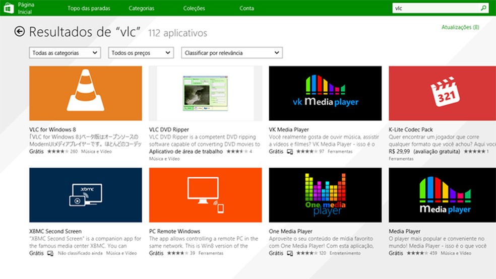Click star rating of PC Remote Windows
The width and height of the screenshot is (496, 279).
pyautogui.click(x=178, y=253)
